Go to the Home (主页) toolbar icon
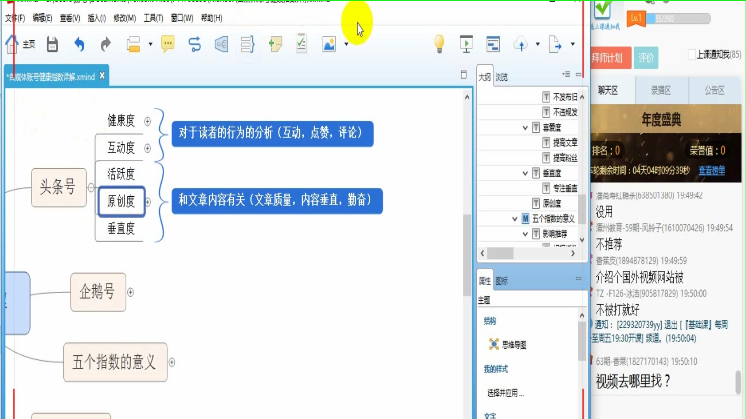Screen dimensions: 746x419 coord(20,45)
